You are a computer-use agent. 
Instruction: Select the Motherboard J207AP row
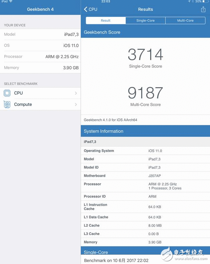pyautogui.click(x=145, y=176)
